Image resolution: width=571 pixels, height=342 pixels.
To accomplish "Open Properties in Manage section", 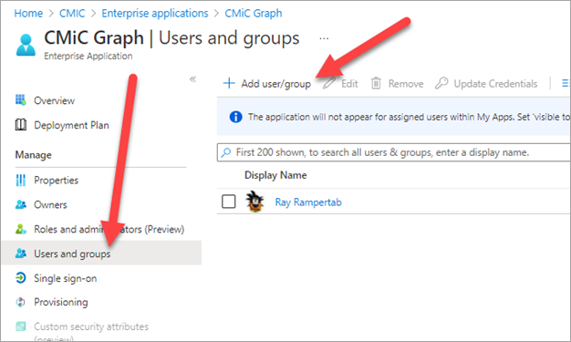I will pos(56,181).
